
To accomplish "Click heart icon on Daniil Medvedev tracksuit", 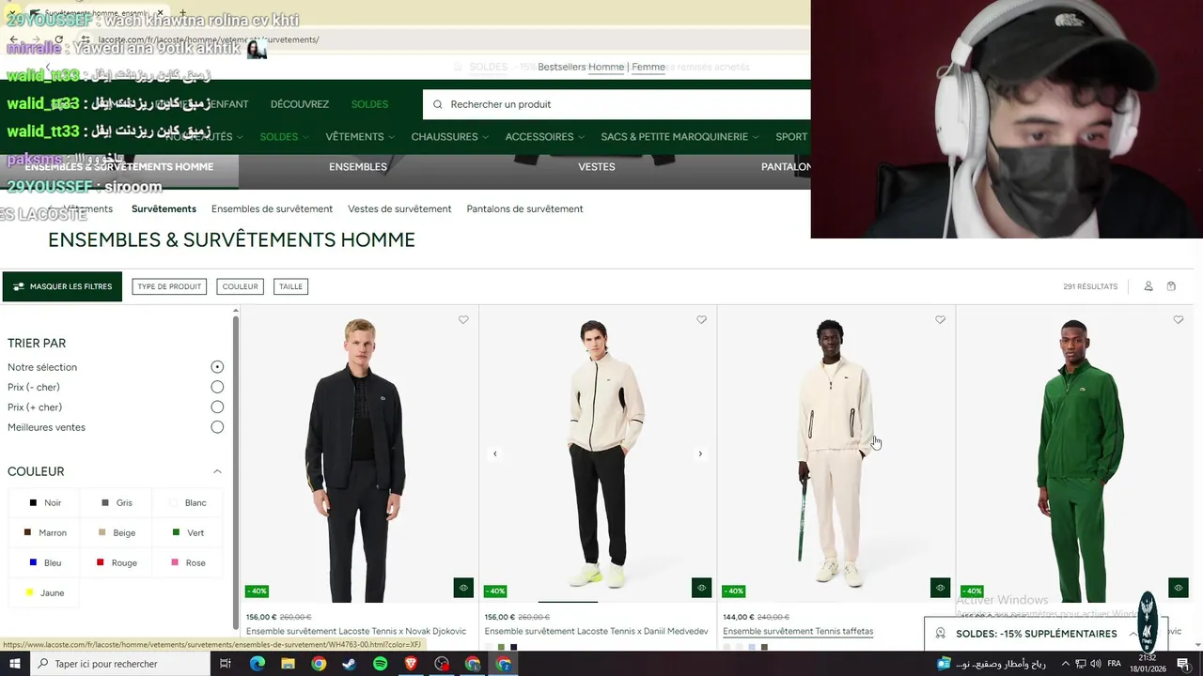I will pyautogui.click(x=701, y=320).
